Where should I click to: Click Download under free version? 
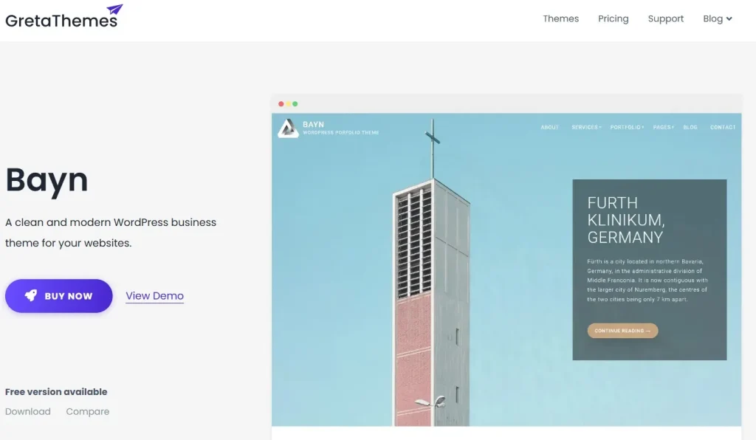(x=28, y=412)
